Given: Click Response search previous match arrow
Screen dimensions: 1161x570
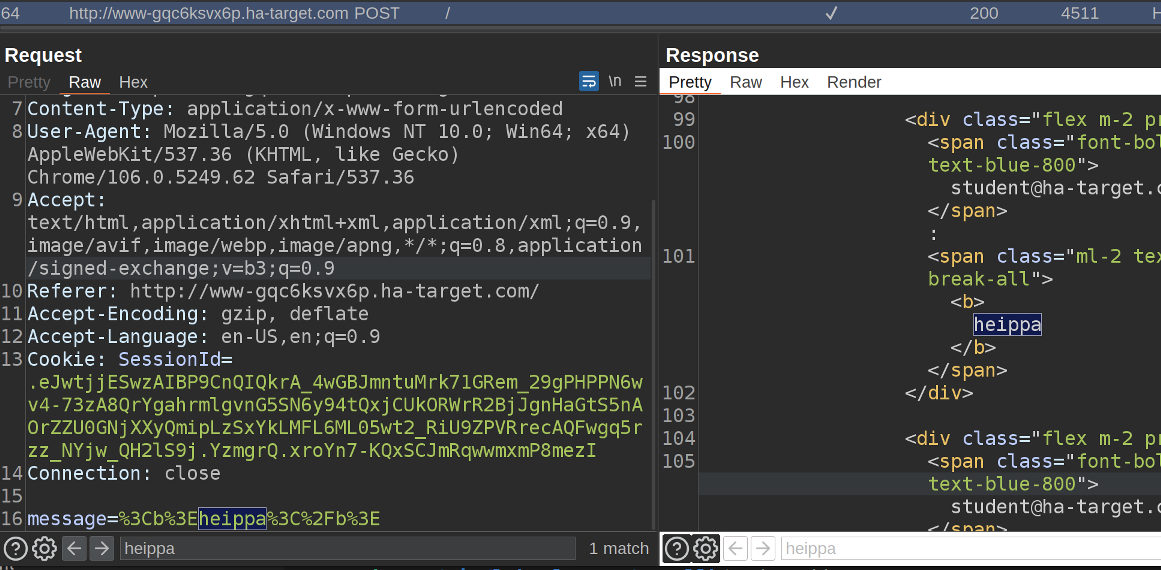Looking at the screenshot, I should point(736,548).
